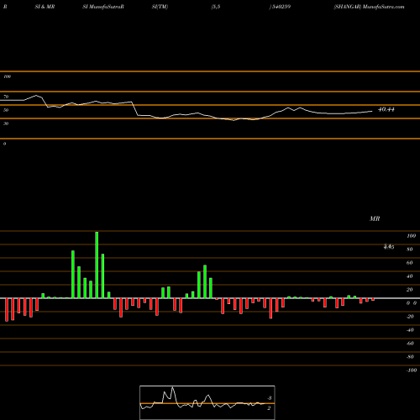
Task: Click the 'SI & MR' header label
Action: 45,7
